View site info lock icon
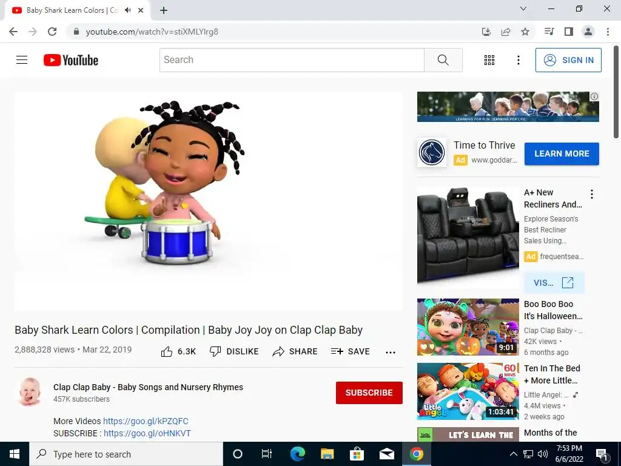Image resolution: width=621 pixels, height=466 pixels. tap(76, 32)
